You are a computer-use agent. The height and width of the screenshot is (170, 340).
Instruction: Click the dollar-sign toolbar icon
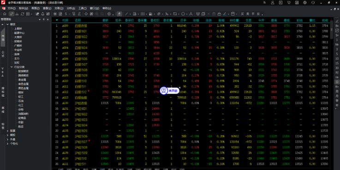pyautogui.click(x=66, y=14)
